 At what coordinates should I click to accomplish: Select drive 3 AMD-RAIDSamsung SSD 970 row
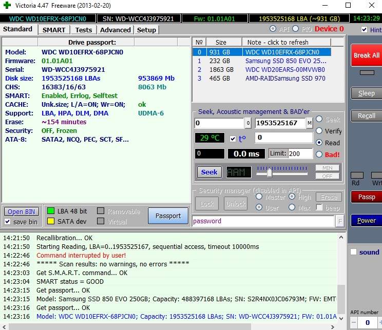click(x=262, y=79)
